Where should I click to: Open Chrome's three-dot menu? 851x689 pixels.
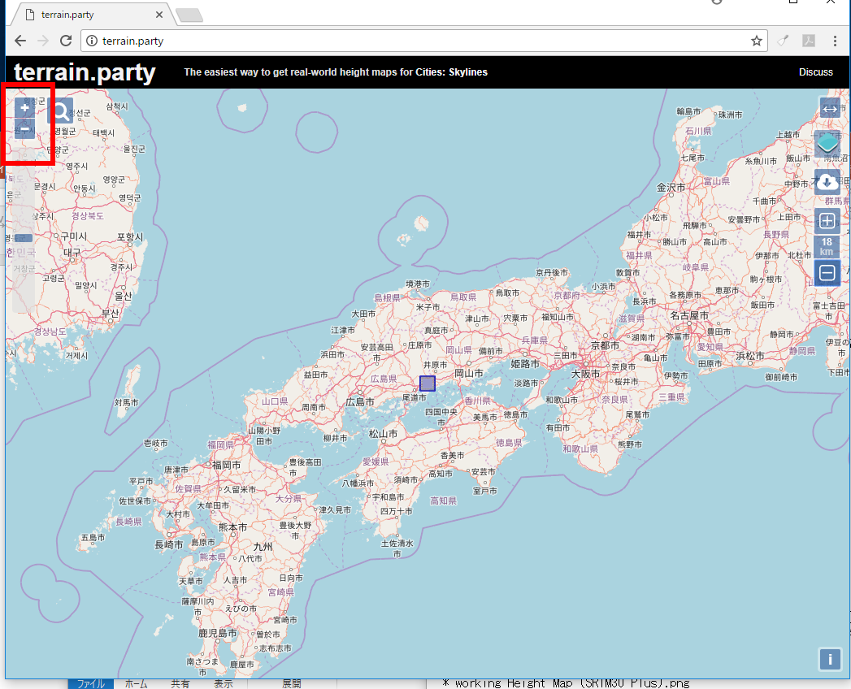835,41
